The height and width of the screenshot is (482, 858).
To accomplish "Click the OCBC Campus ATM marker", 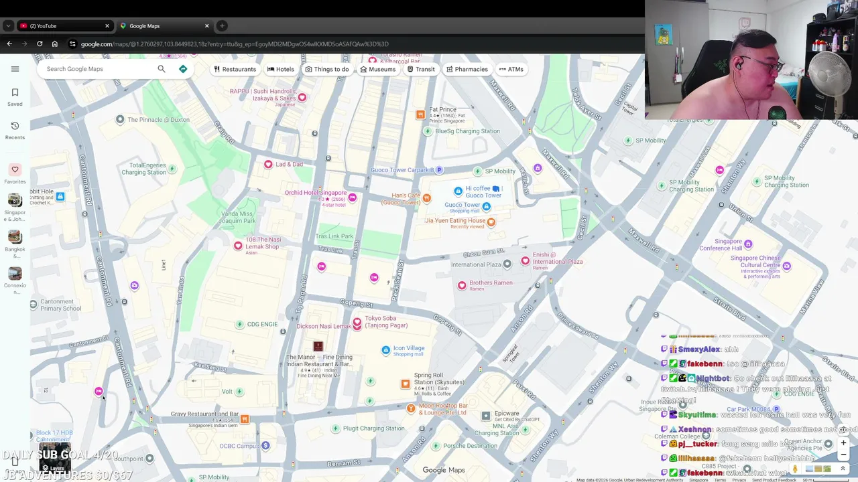I will (265, 446).
